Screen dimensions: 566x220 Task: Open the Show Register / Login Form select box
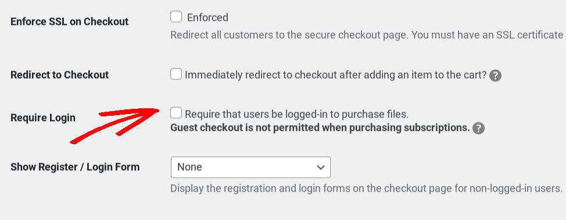coord(250,167)
